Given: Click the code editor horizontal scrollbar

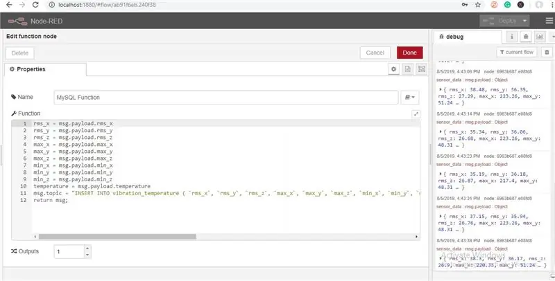Looking at the screenshot, I should [x=117, y=237].
